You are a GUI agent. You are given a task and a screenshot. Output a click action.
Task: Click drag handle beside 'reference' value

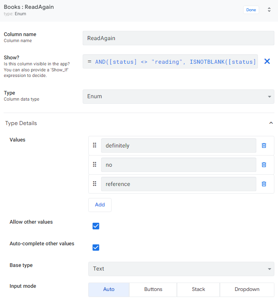(95, 184)
